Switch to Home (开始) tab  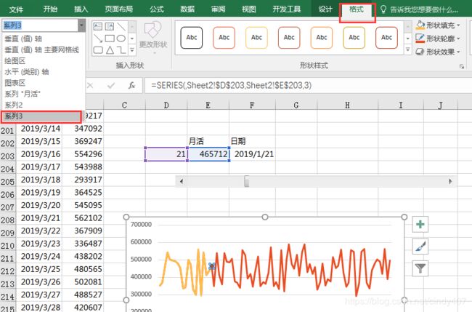click(50, 9)
